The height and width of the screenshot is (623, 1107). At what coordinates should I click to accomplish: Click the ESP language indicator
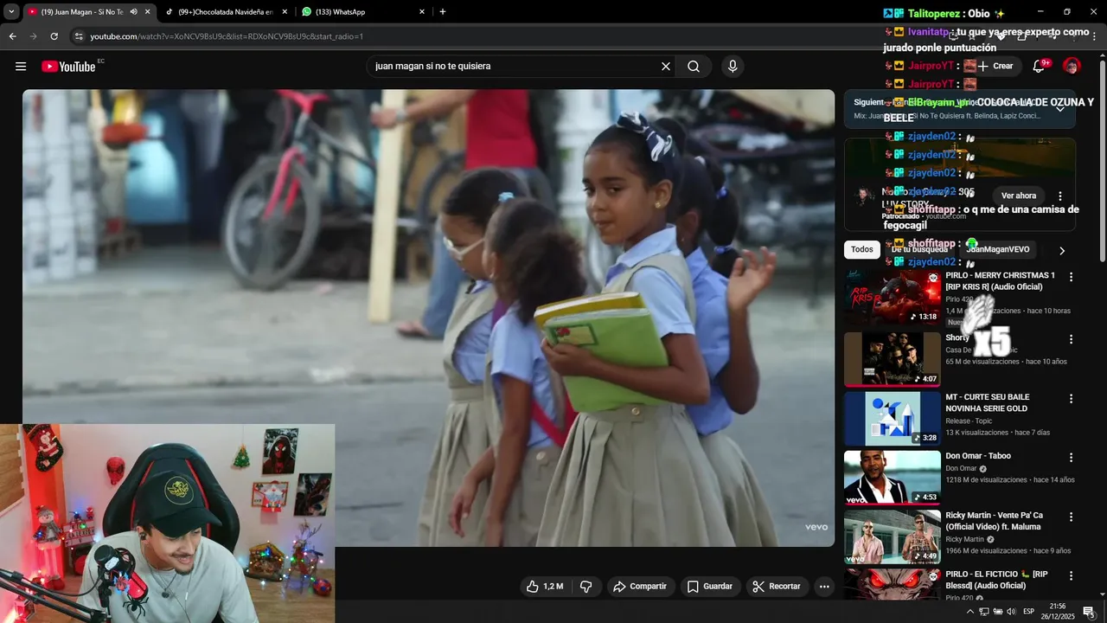1028,612
